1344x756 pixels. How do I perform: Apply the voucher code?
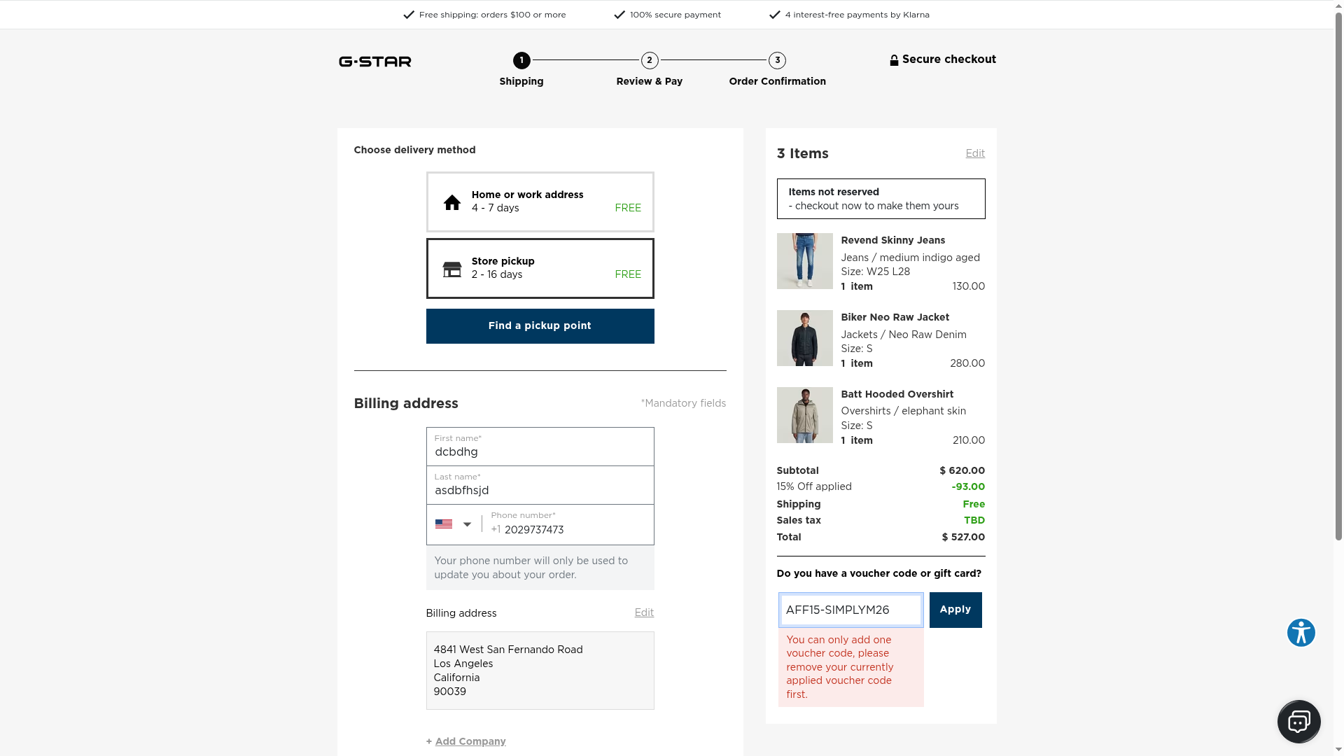tap(955, 610)
